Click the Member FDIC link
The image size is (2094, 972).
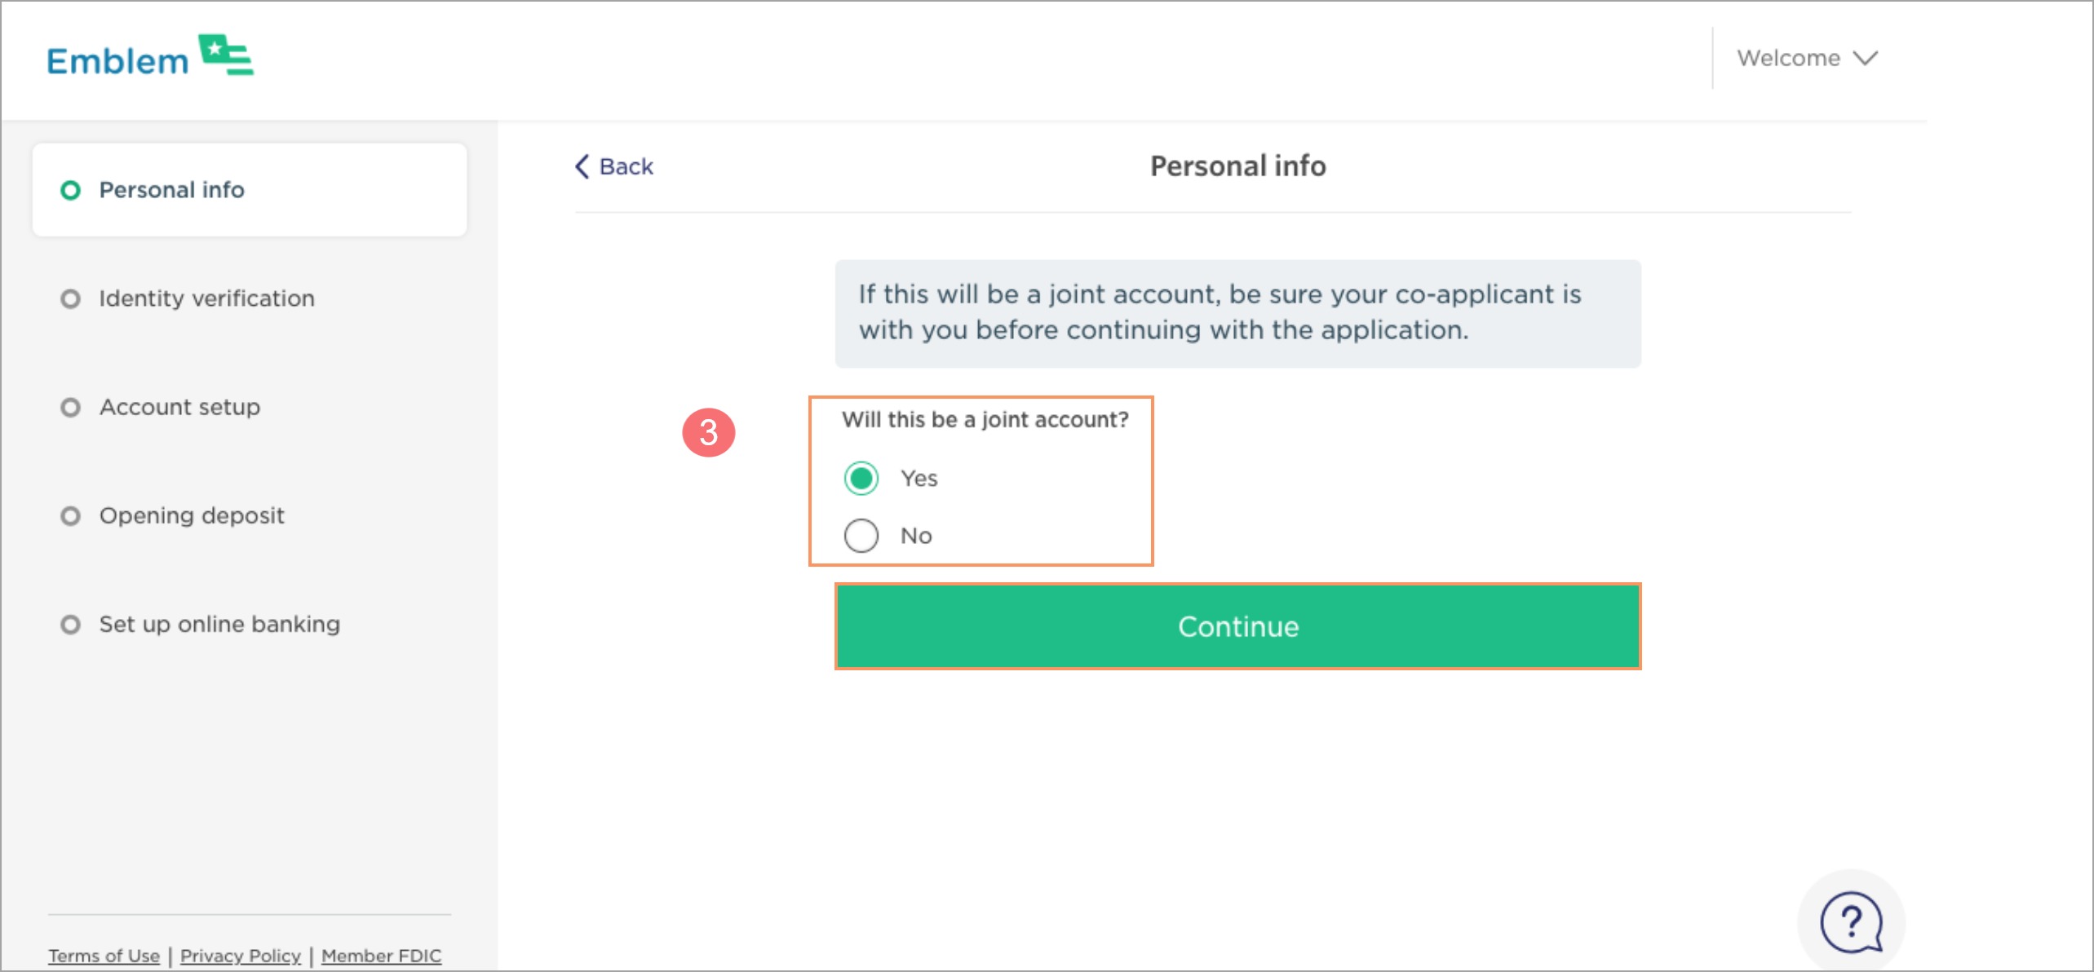(x=381, y=955)
